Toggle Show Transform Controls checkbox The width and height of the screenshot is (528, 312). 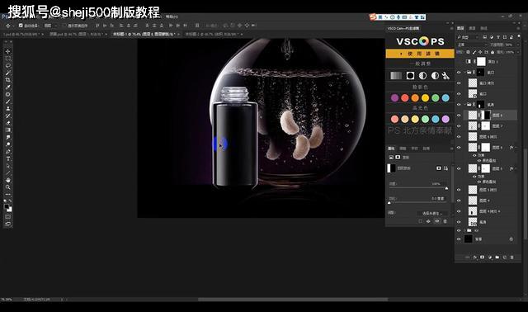pyautogui.click(x=64, y=26)
